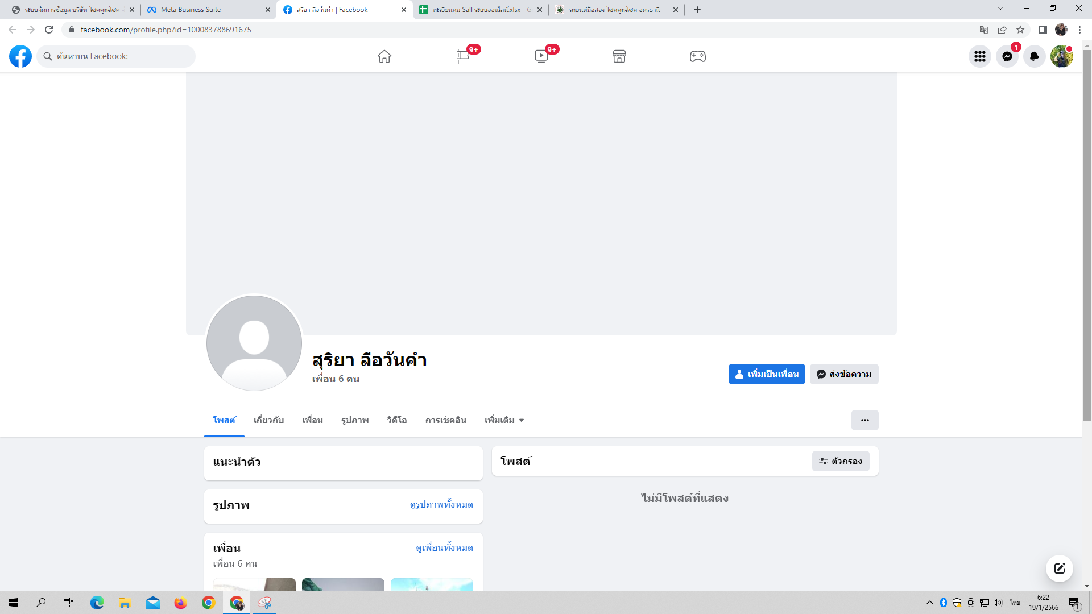Open Messenger chat icon
The image size is (1092, 614).
1007,56
